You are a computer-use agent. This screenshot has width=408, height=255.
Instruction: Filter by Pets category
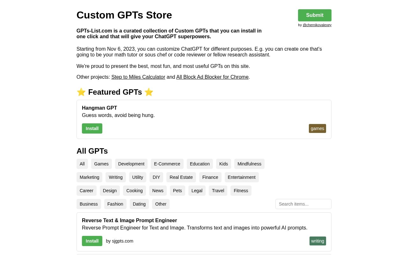point(178,191)
